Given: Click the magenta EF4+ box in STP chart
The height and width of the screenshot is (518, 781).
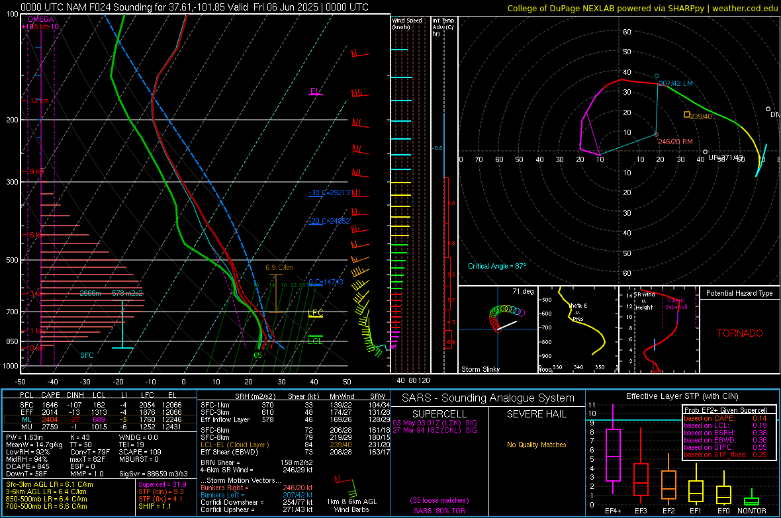Looking at the screenshot, I should 613,454.
